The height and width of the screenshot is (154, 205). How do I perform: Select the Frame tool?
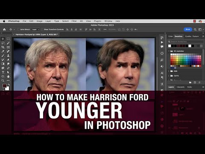(x=8, y=47)
